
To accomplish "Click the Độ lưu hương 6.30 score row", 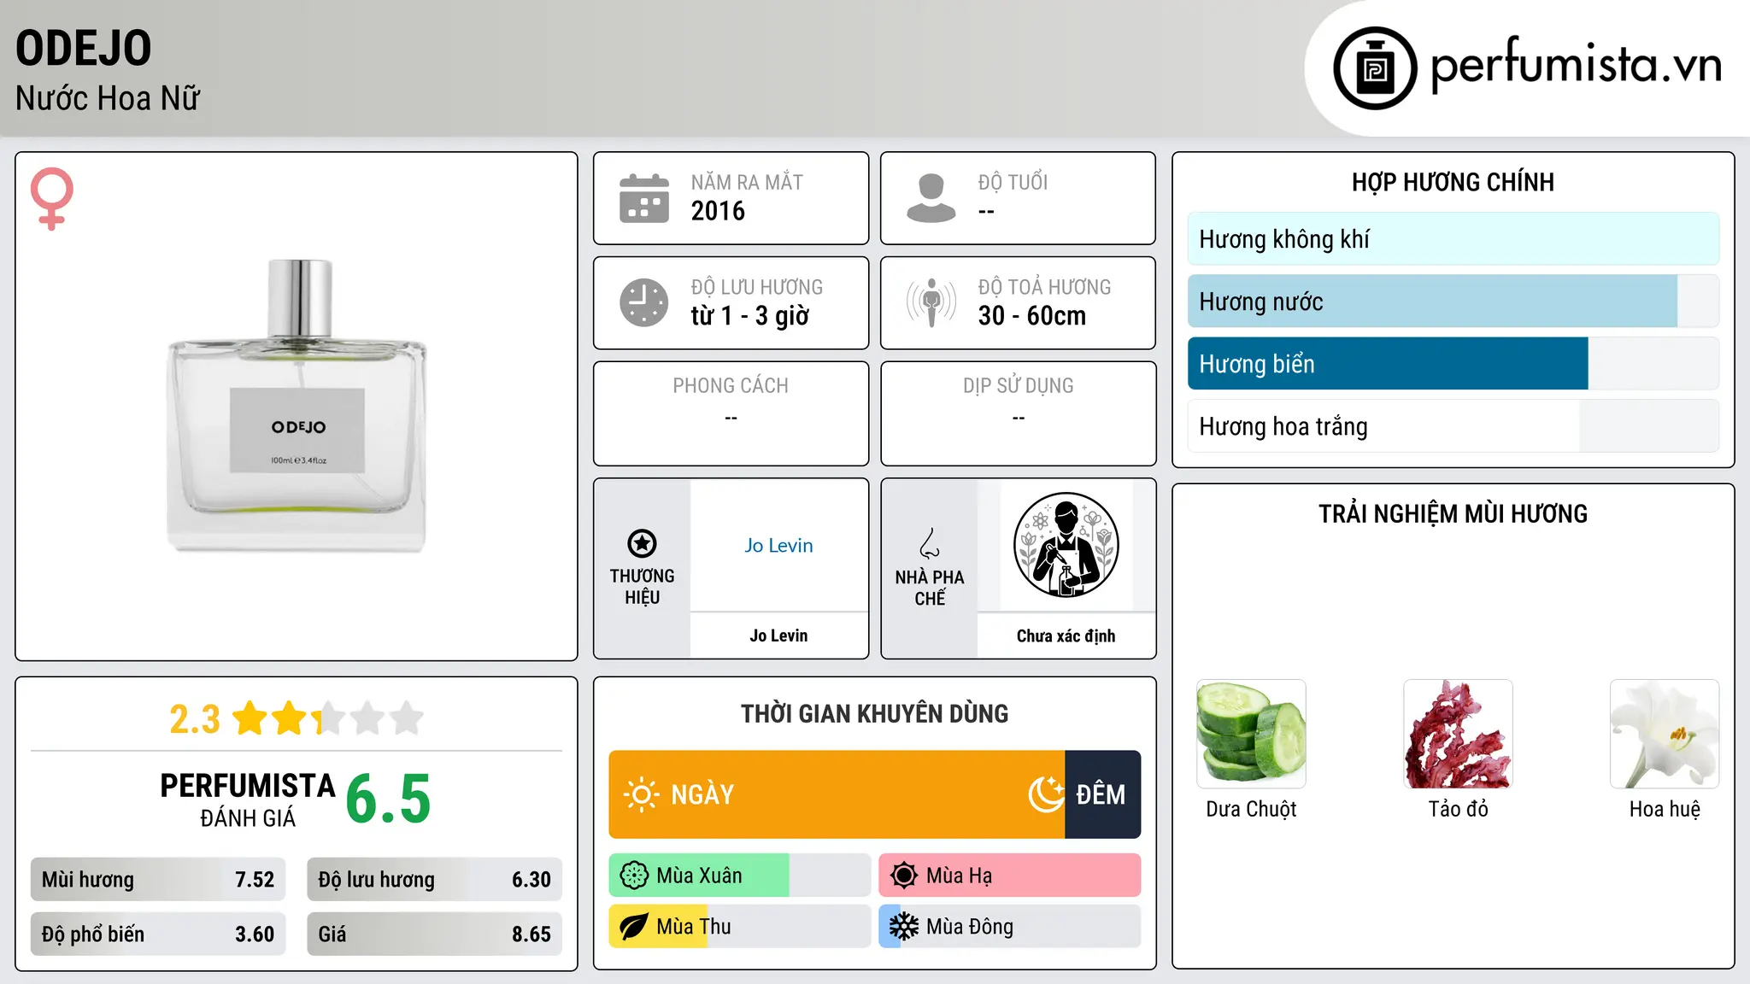I will click(x=435, y=880).
